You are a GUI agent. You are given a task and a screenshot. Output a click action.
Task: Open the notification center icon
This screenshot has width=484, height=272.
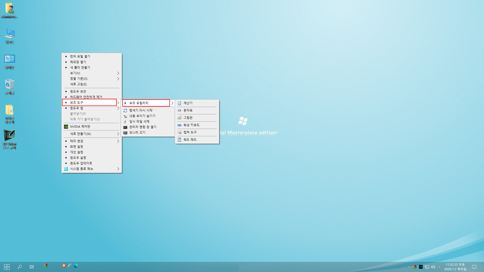474,267
